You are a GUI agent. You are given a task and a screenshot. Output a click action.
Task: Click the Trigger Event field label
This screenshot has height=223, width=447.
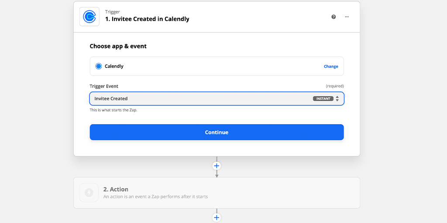click(x=104, y=86)
